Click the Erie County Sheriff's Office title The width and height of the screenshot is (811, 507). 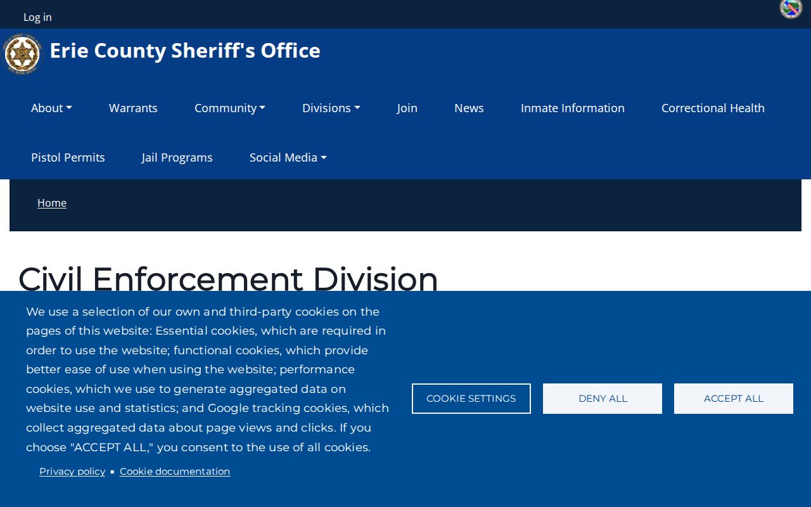pyautogui.click(x=185, y=51)
